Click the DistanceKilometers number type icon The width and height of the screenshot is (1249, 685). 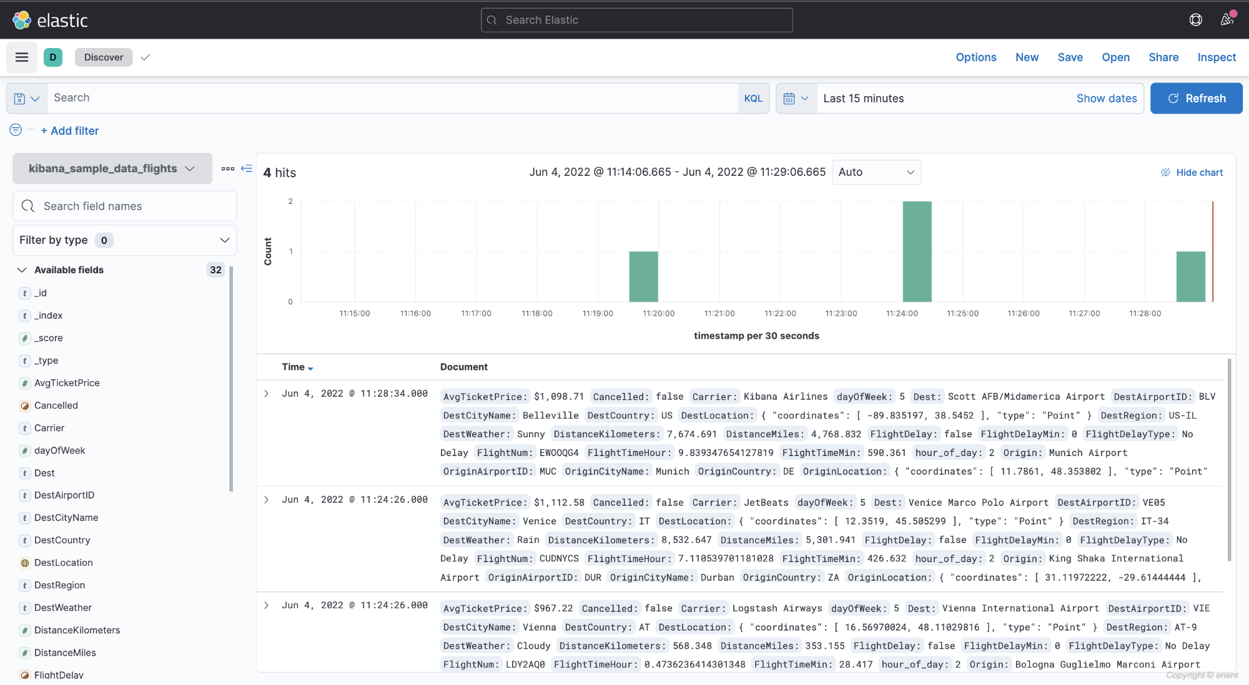click(x=25, y=630)
